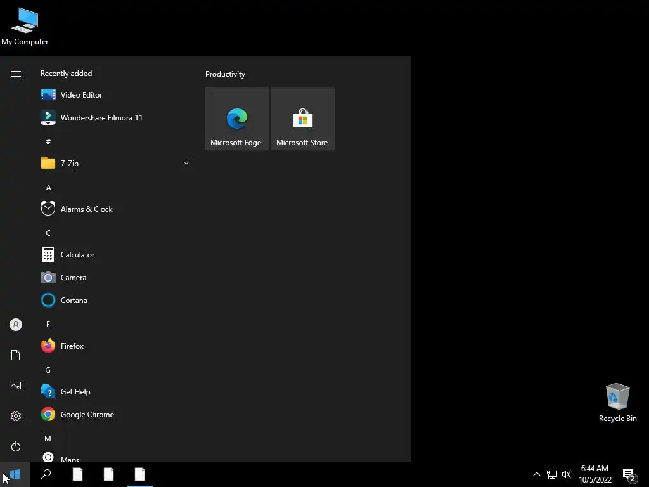The image size is (649, 487).
Task: Open the Camera app
Action: pos(115,278)
